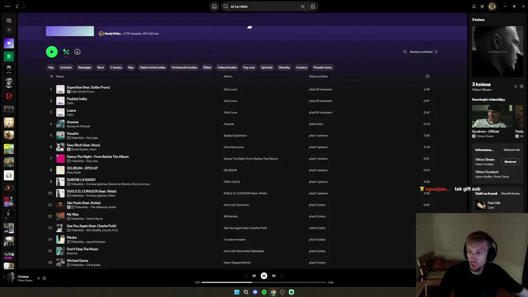Open queue via 'Otevřít frontu'
This screenshot has height=297, width=528.
[x=510, y=193]
